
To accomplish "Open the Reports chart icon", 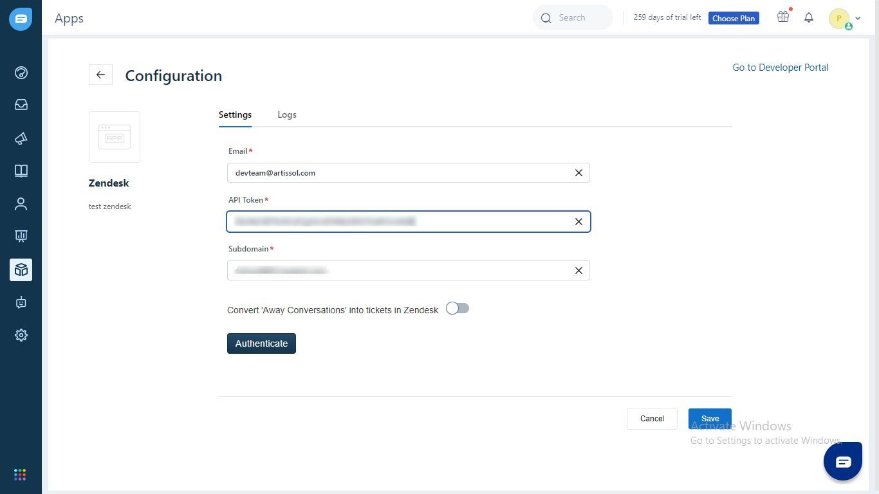I will (x=21, y=236).
